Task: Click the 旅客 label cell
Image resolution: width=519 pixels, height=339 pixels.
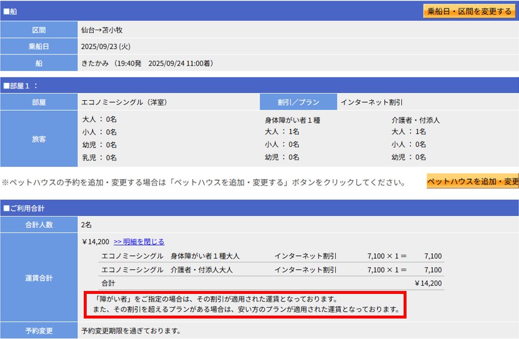Action: 39,139
